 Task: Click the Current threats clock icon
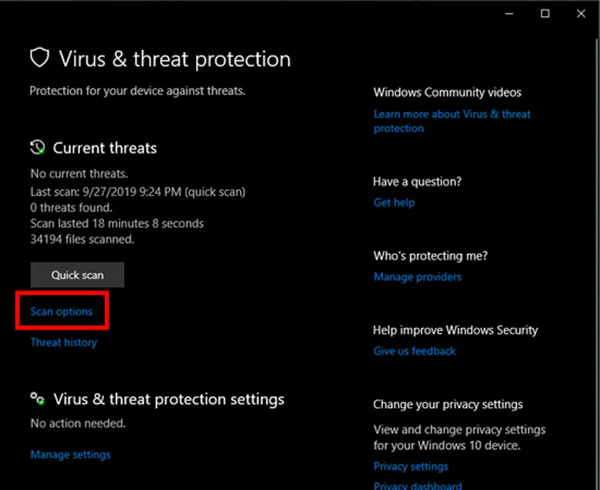click(38, 147)
